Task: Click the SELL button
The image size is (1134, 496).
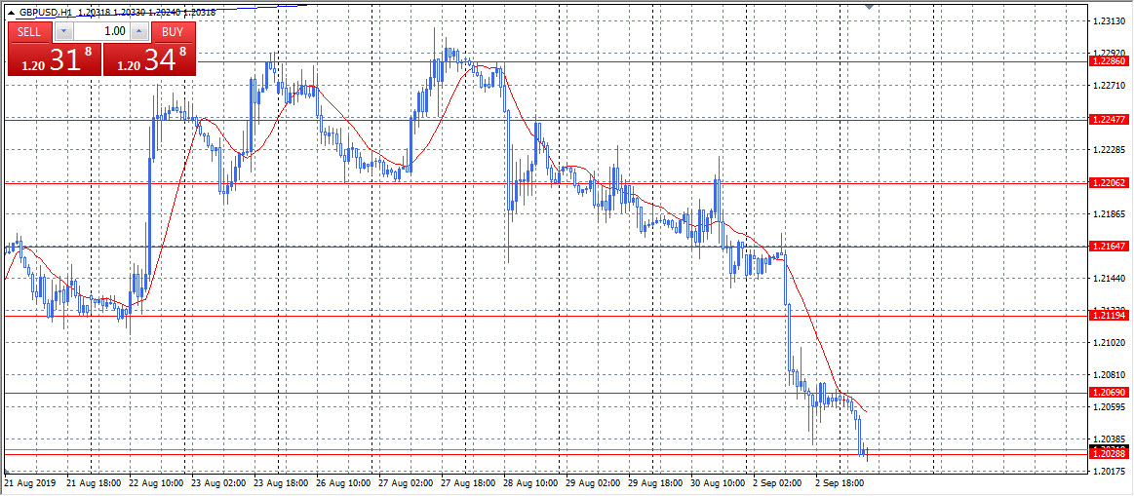Action: pyautogui.click(x=29, y=32)
